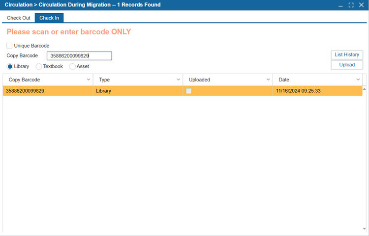Maximize the circulation window to fullscreen

pos(351,5)
